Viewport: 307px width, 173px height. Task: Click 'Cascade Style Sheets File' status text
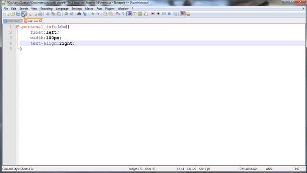coord(18,169)
